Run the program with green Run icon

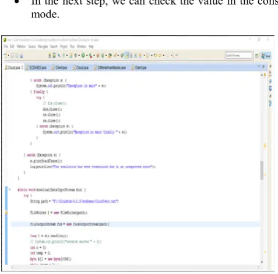tap(83, 55)
